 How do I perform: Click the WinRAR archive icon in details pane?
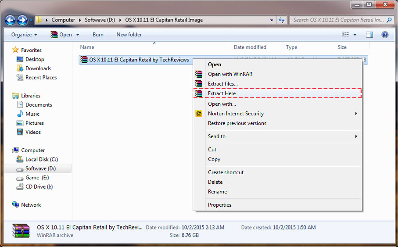(x=21, y=231)
